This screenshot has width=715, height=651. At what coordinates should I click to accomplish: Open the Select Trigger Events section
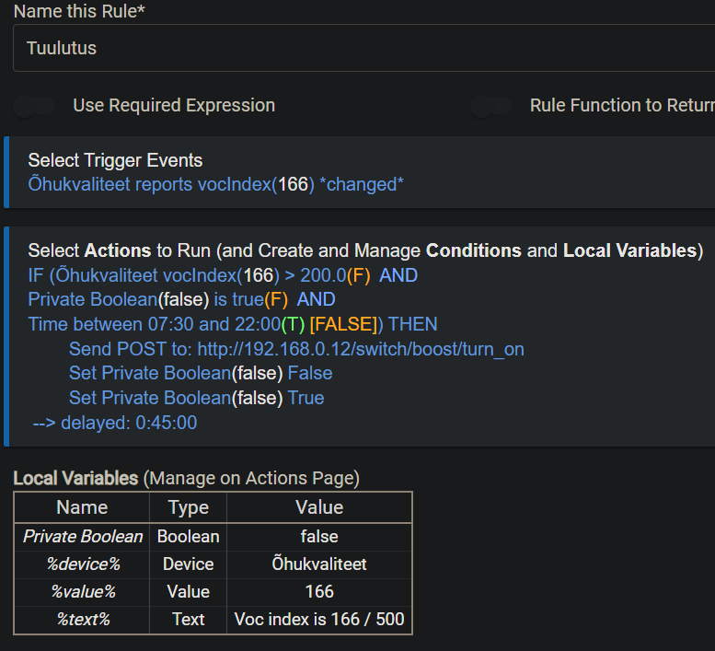[115, 160]
